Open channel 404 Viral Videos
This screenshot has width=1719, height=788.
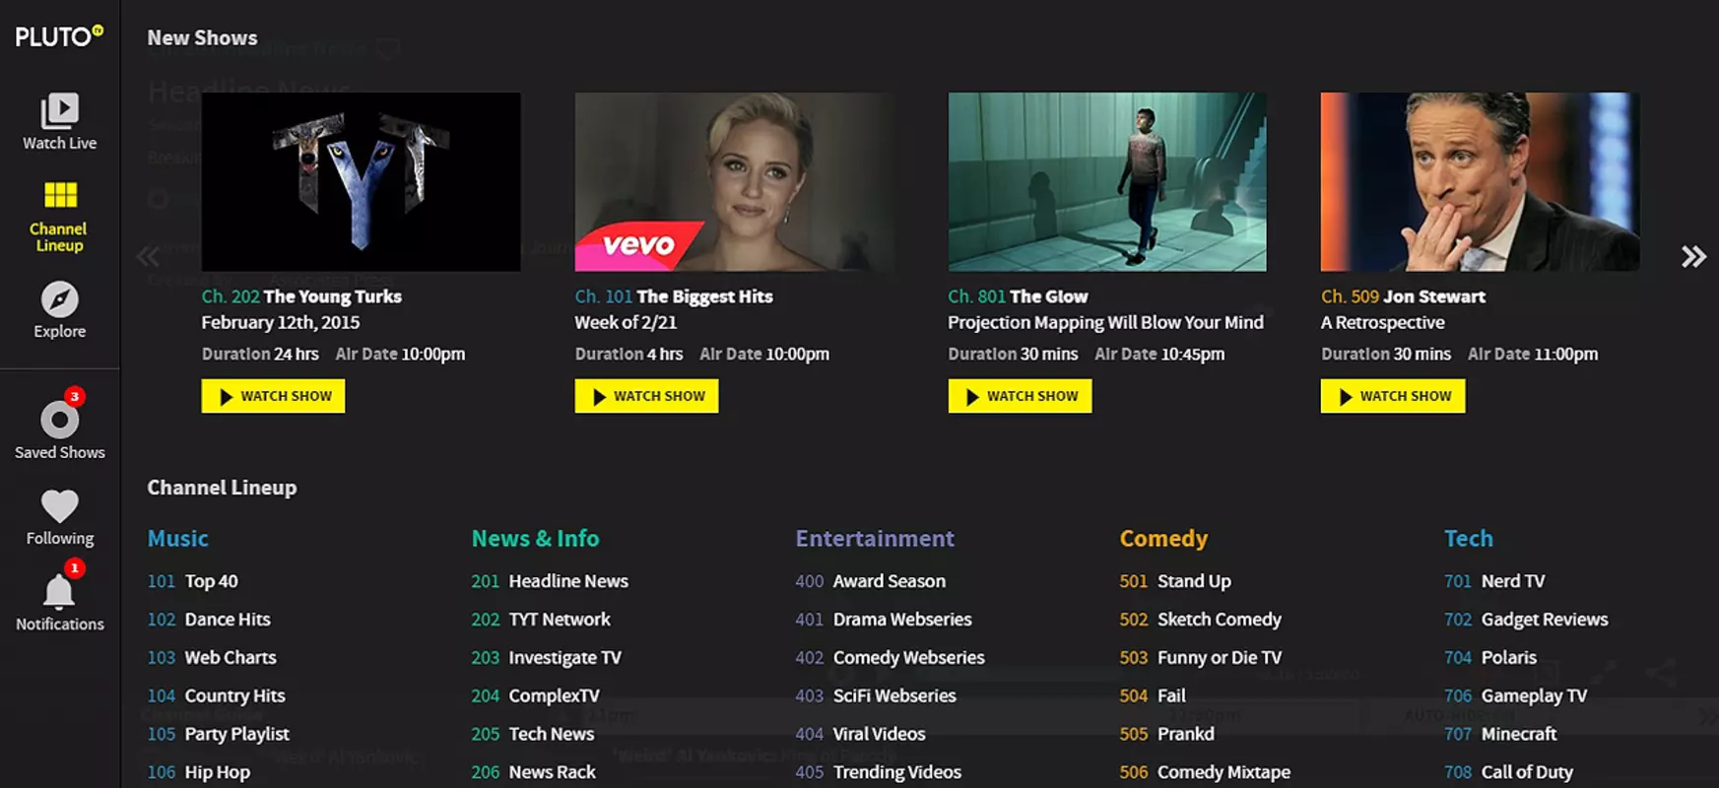coord(861,735)
